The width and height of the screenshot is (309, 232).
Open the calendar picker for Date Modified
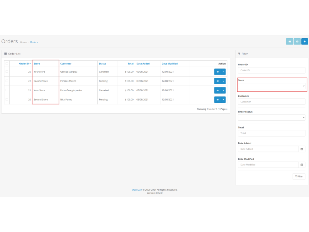302,164
